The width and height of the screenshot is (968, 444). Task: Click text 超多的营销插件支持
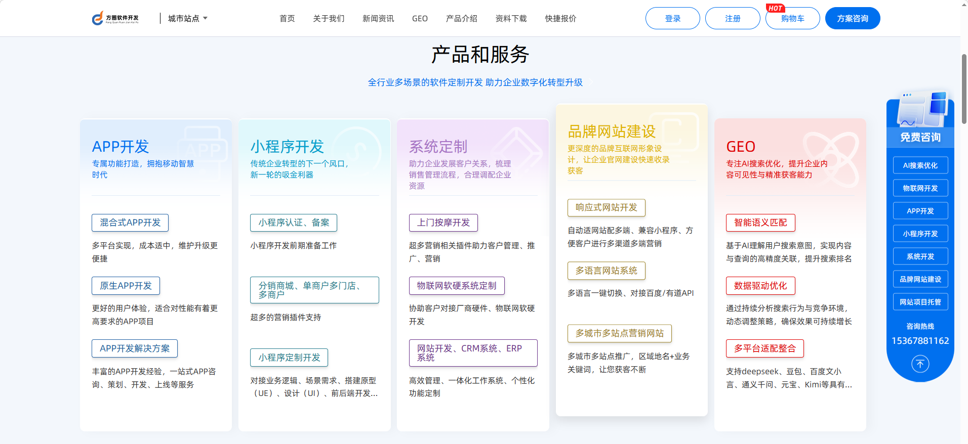[286, 318]
